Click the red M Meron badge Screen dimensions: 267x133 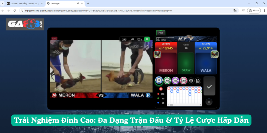(x=54, y=95)
